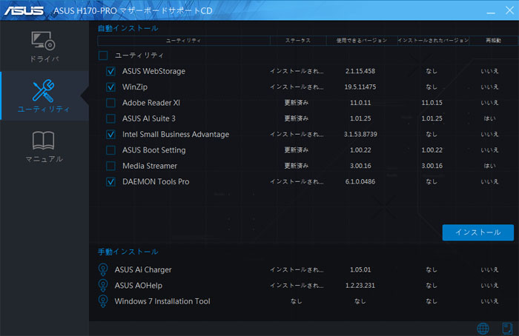Click 更新済み status for Media Streamer
The image size is (519, 336).
297,166
